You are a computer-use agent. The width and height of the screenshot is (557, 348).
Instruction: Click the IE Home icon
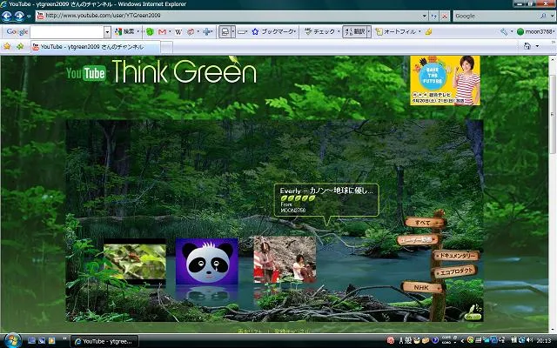527,46
